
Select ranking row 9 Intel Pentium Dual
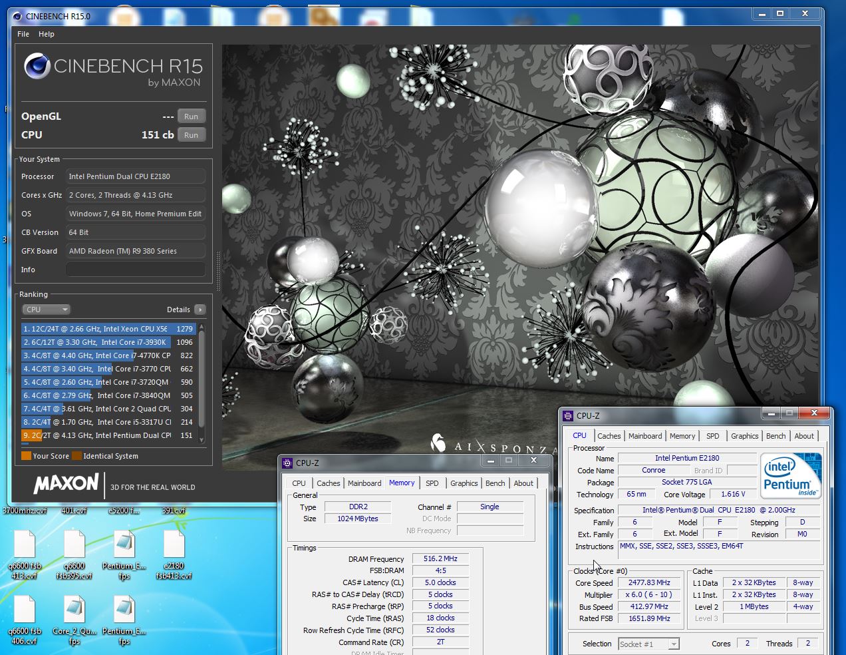point(108,435)
